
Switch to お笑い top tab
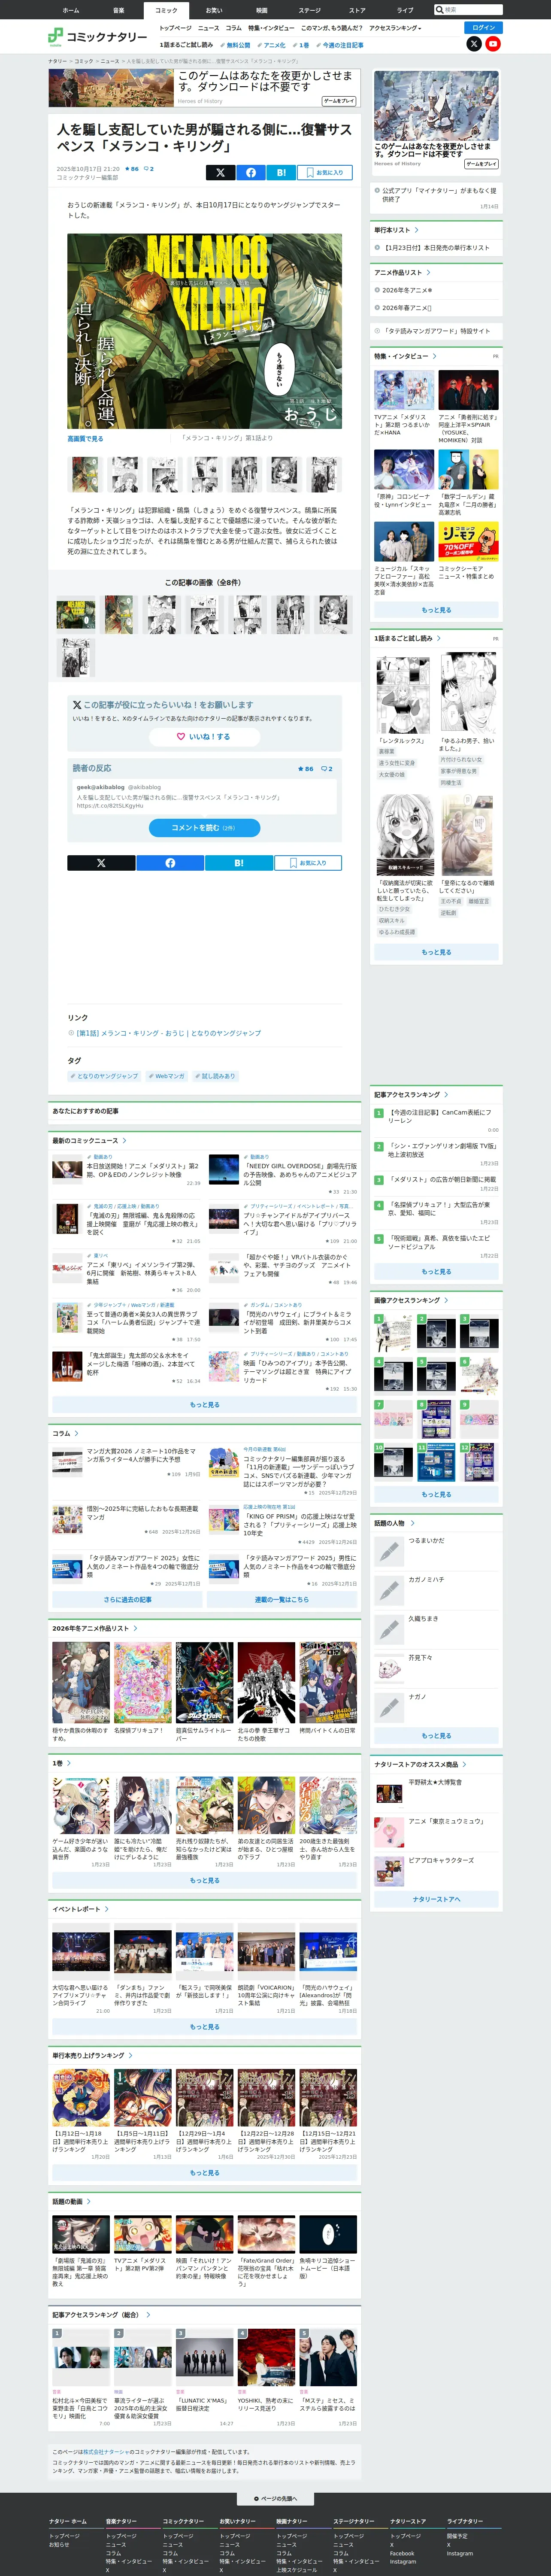214,10
